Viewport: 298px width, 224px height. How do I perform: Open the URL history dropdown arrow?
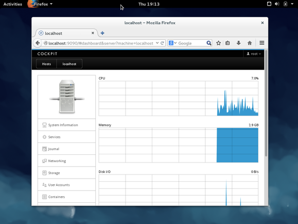157,43
